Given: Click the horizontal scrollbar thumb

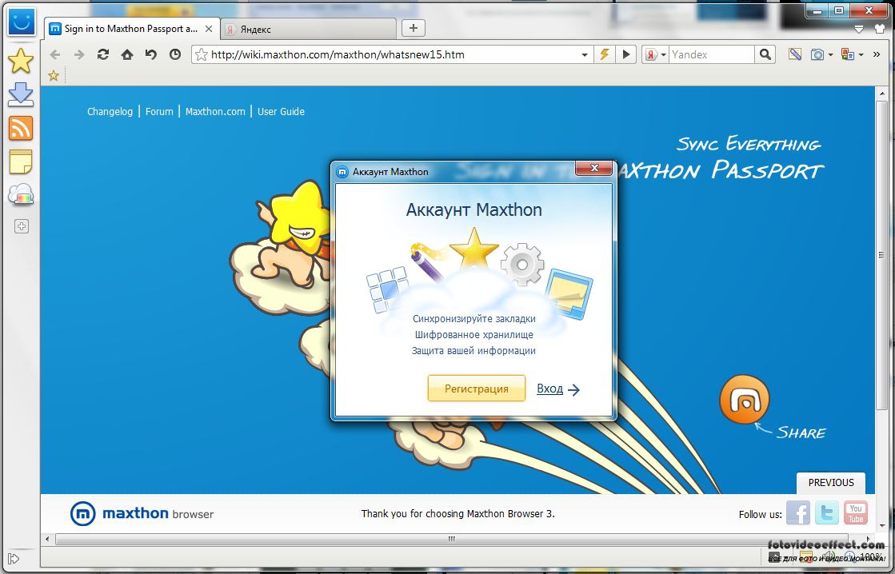Looking at the screenshot, I should pyautogui.click(x=451, y=539).
